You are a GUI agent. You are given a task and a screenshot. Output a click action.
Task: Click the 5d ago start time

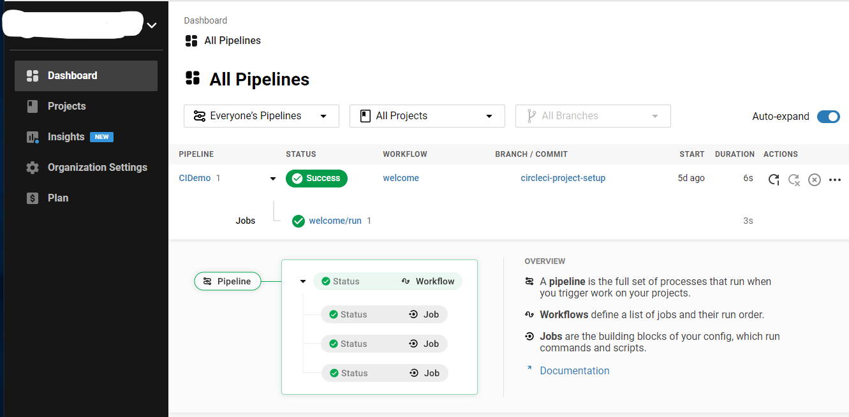pyautogui.click(x=691, y=178)
